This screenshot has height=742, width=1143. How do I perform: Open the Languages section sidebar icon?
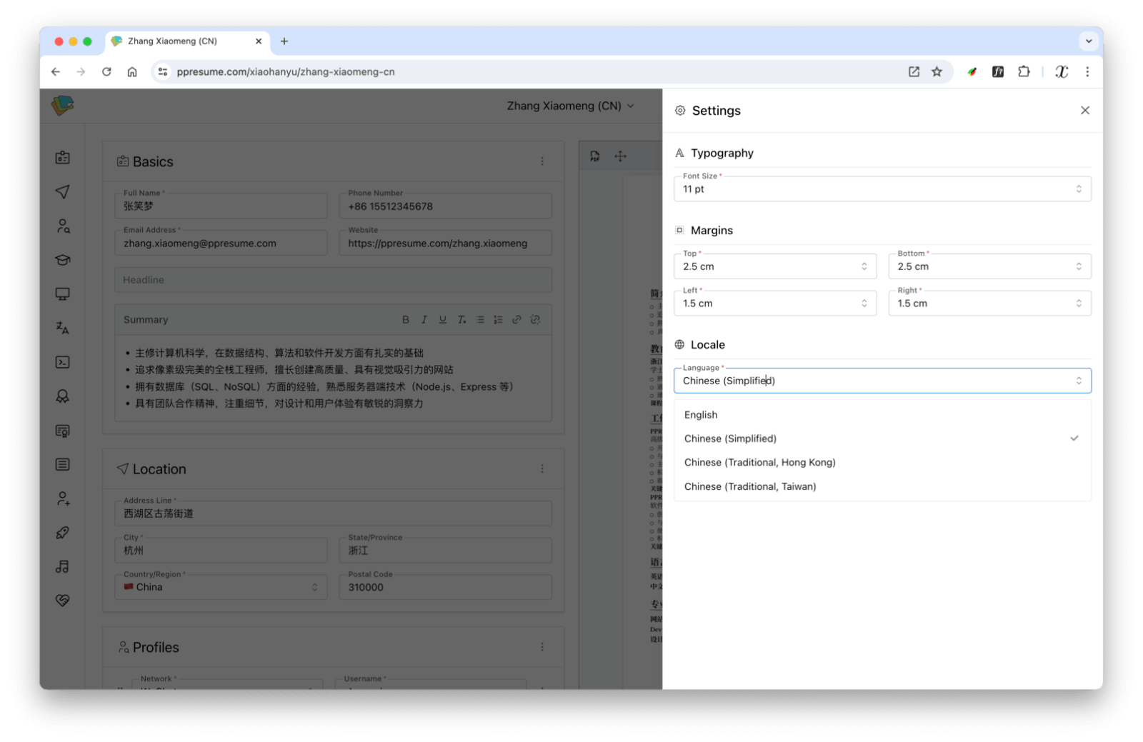point(63,328)
